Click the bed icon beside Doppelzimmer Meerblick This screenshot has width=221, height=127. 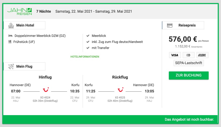(10, 36)
